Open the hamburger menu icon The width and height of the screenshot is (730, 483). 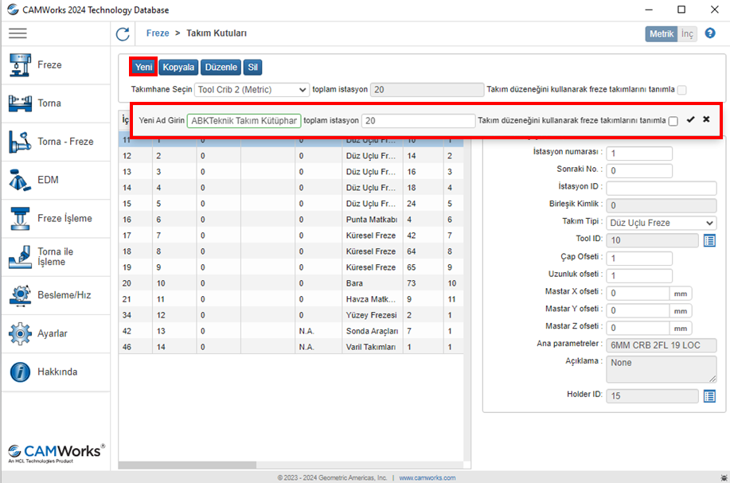(18, 33)
